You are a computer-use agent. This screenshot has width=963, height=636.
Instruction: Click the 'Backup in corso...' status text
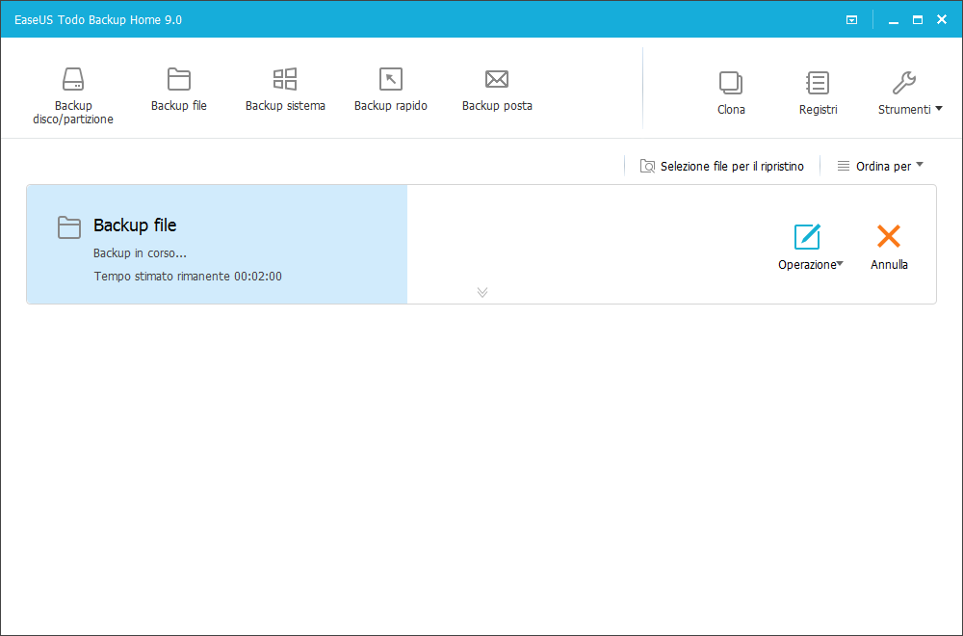pyautogui.click(x=140, y=253)
